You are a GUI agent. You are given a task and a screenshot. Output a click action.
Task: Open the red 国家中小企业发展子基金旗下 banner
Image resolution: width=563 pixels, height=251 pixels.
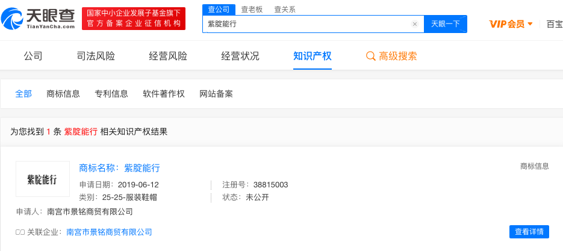pyautogui.click(x=134, y=19)
